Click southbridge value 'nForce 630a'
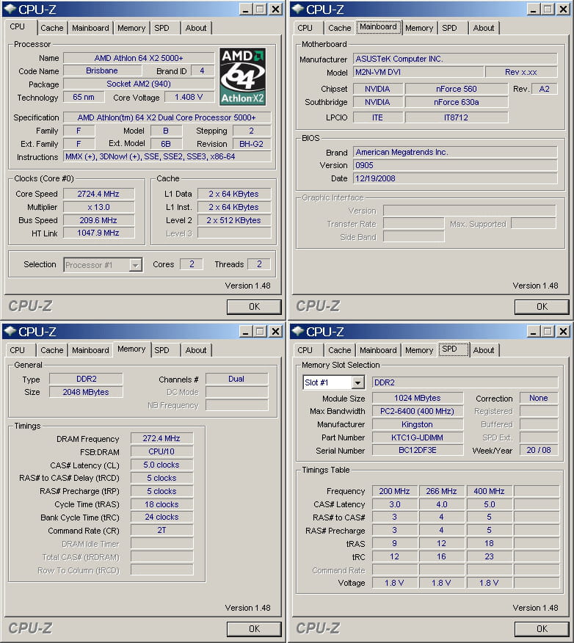The width and height of the screenshot is (574, 643). click(x=457, y=102)
